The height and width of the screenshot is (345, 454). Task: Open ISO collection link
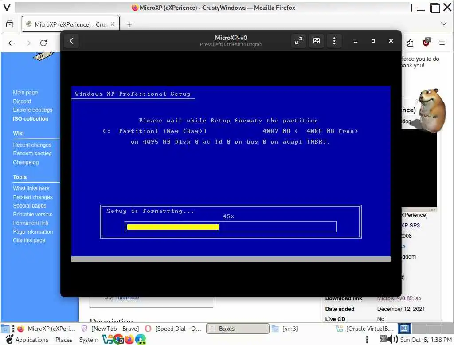31,118
